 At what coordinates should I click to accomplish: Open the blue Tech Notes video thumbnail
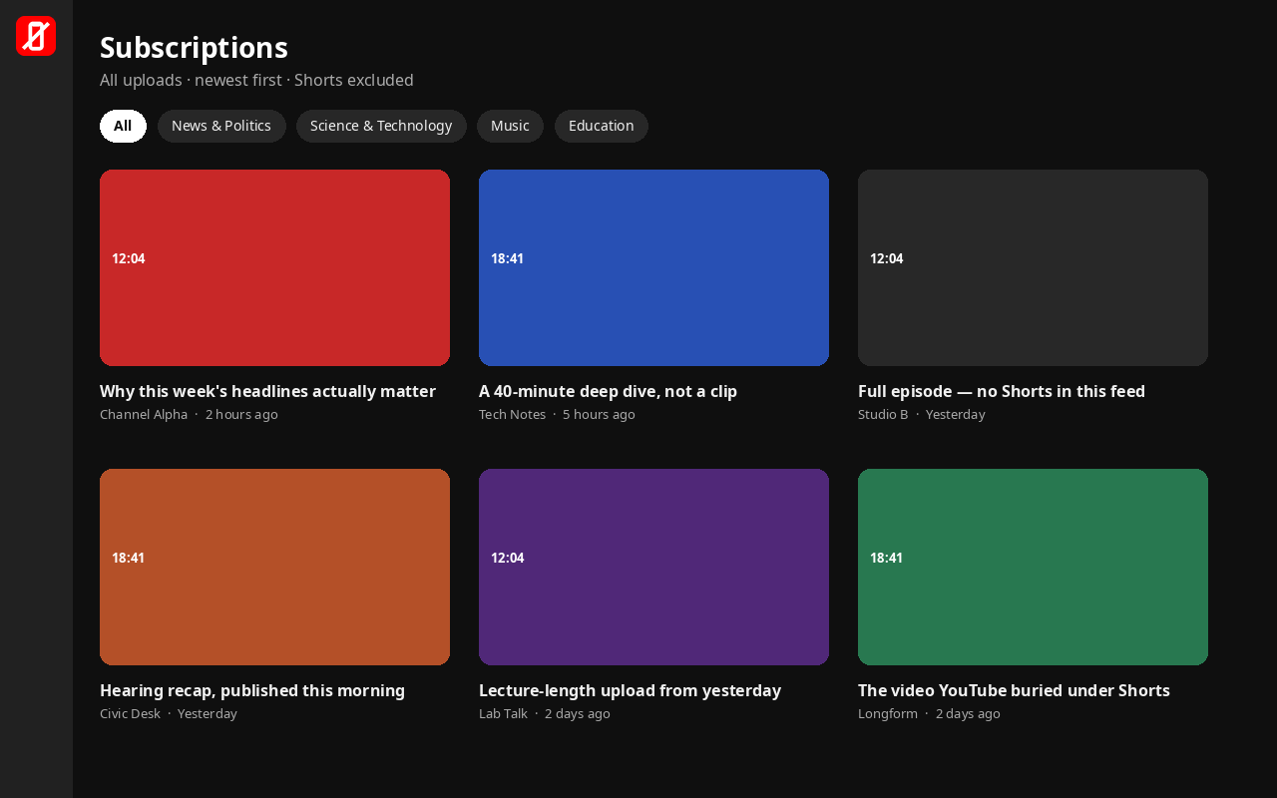[653, 267]
